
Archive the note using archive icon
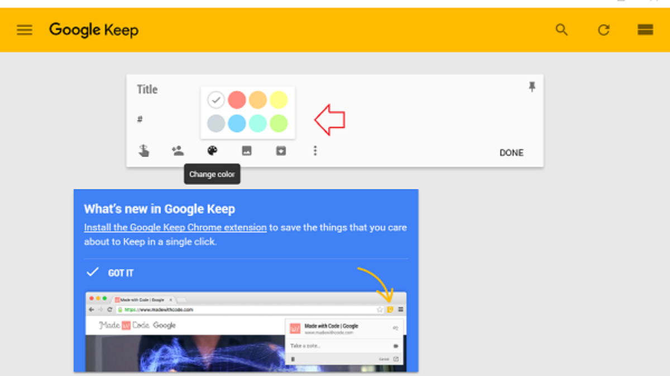281,150
